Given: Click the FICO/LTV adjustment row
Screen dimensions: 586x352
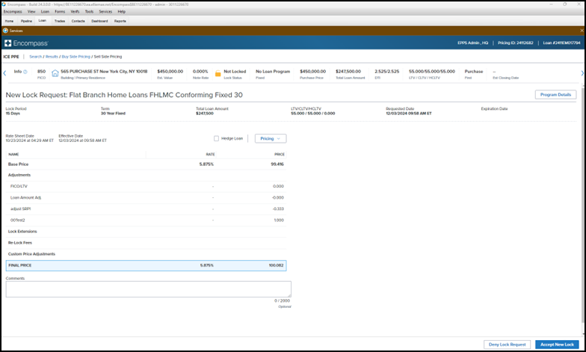Looking at the screenshot, I should [146, 187].
